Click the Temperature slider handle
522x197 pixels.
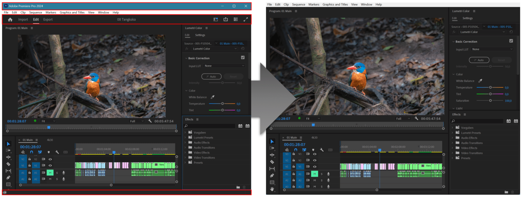pos(223,103)
